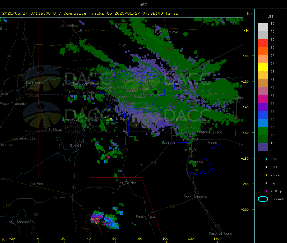Click the yellow eburn arrow legend icon
287x243 pixels.
263,175
